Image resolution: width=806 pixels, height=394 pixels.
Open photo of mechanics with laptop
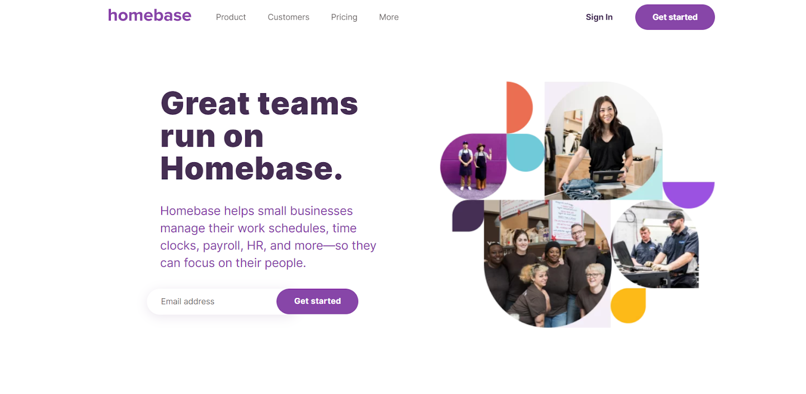point(655,244)
